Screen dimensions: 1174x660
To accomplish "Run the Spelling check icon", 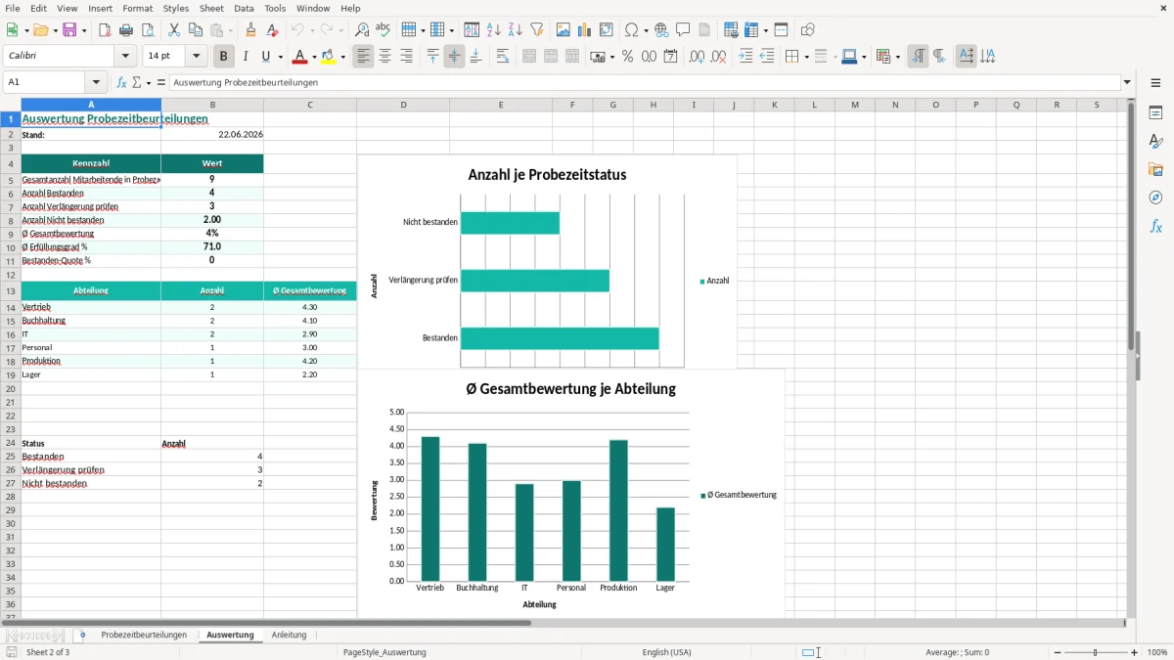I will coord(383,30).
